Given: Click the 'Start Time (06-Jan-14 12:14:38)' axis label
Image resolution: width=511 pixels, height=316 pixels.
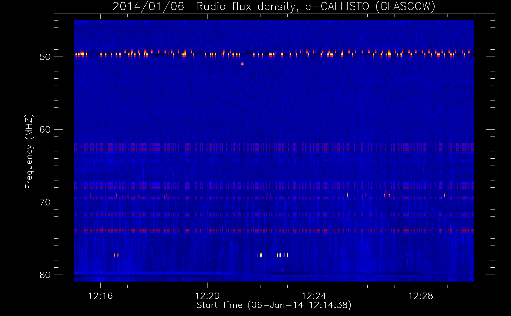Looking at the screenshot, I should tap(274, 305).
